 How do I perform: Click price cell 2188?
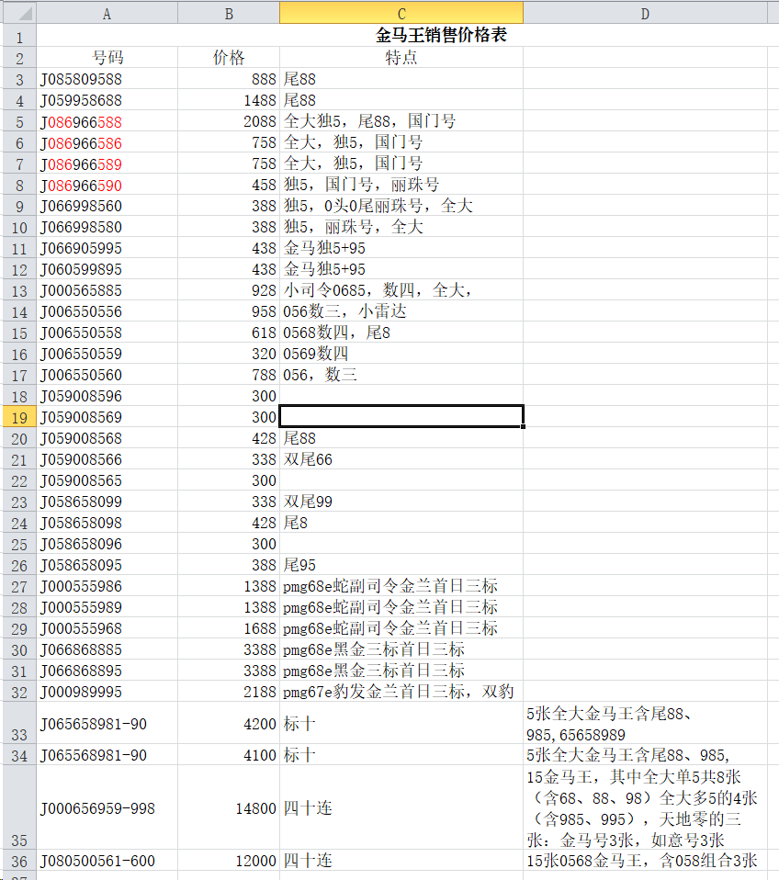coord(229,692)
